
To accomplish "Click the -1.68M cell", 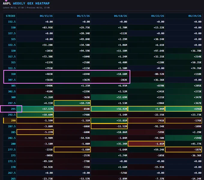I will 72,150.
